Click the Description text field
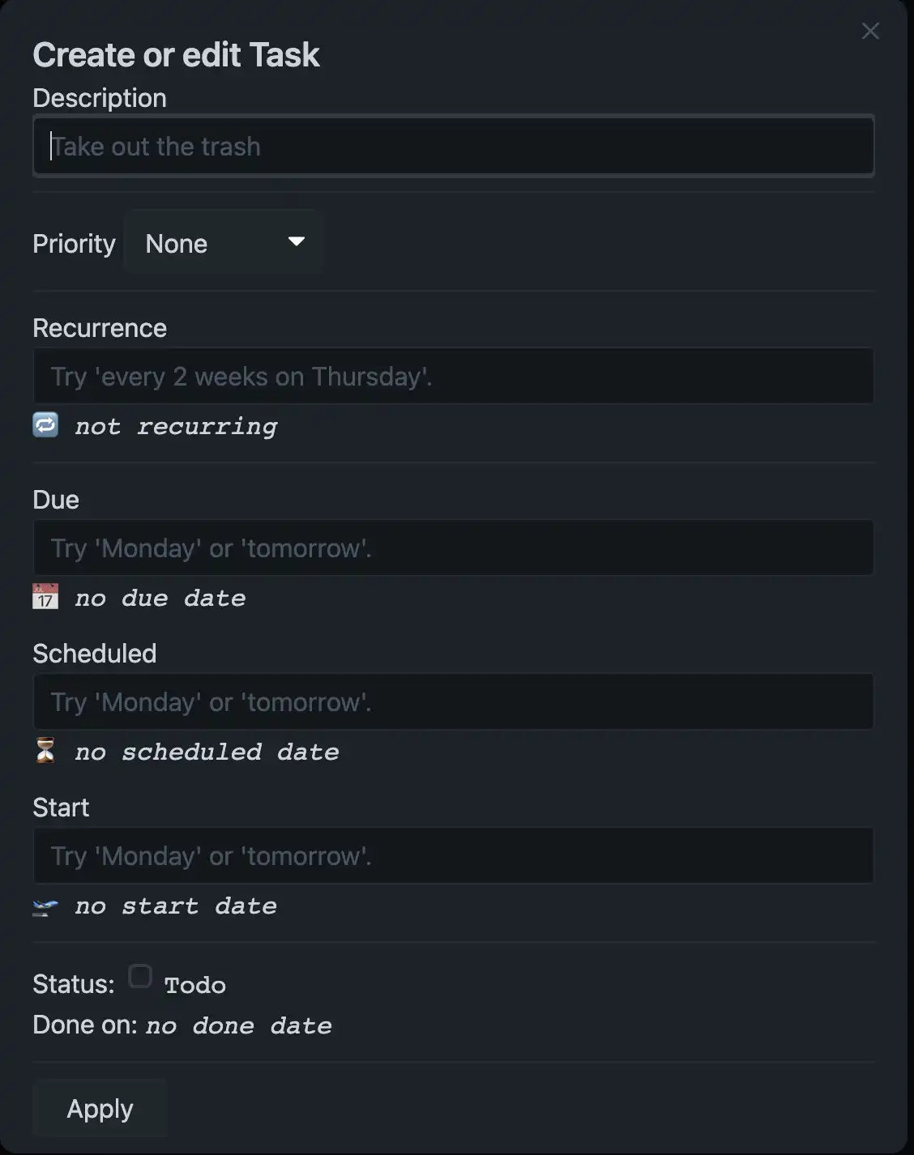The height and width of the screenshot is (1155, 914). [453, 146]
